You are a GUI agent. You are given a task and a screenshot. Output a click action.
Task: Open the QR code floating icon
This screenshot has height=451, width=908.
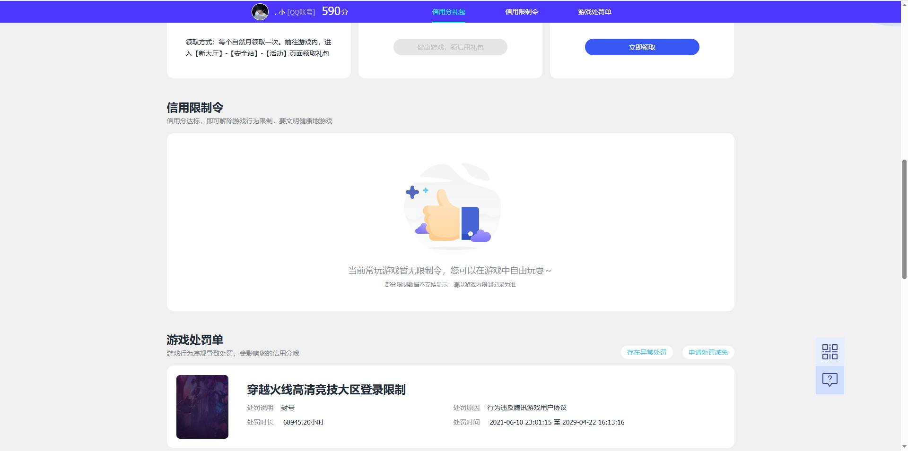[829, 352]
